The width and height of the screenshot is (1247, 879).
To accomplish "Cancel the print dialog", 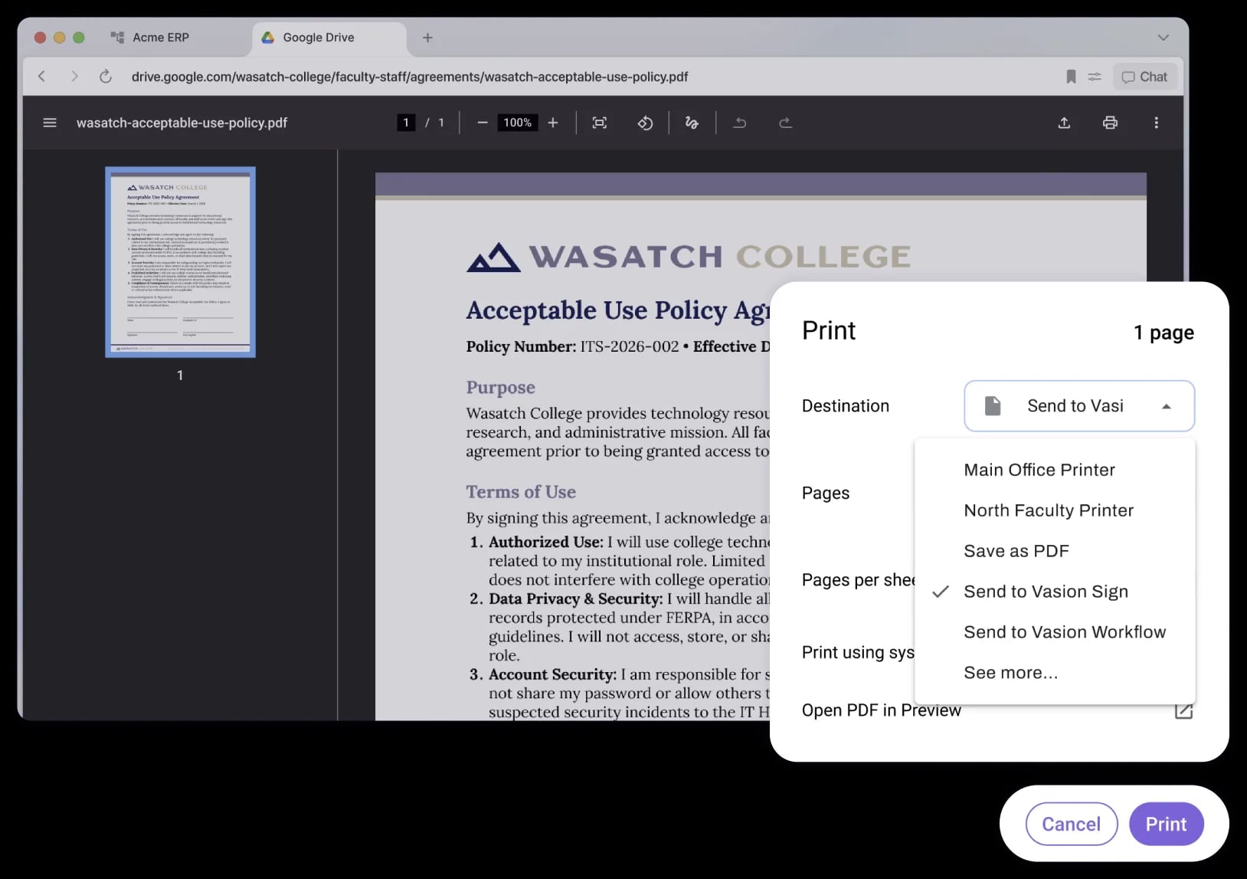I will coord(1072,824).
